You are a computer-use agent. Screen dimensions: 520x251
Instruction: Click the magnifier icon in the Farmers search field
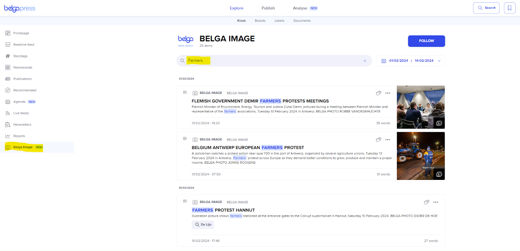pyautogui.click(x=182, y=61)
